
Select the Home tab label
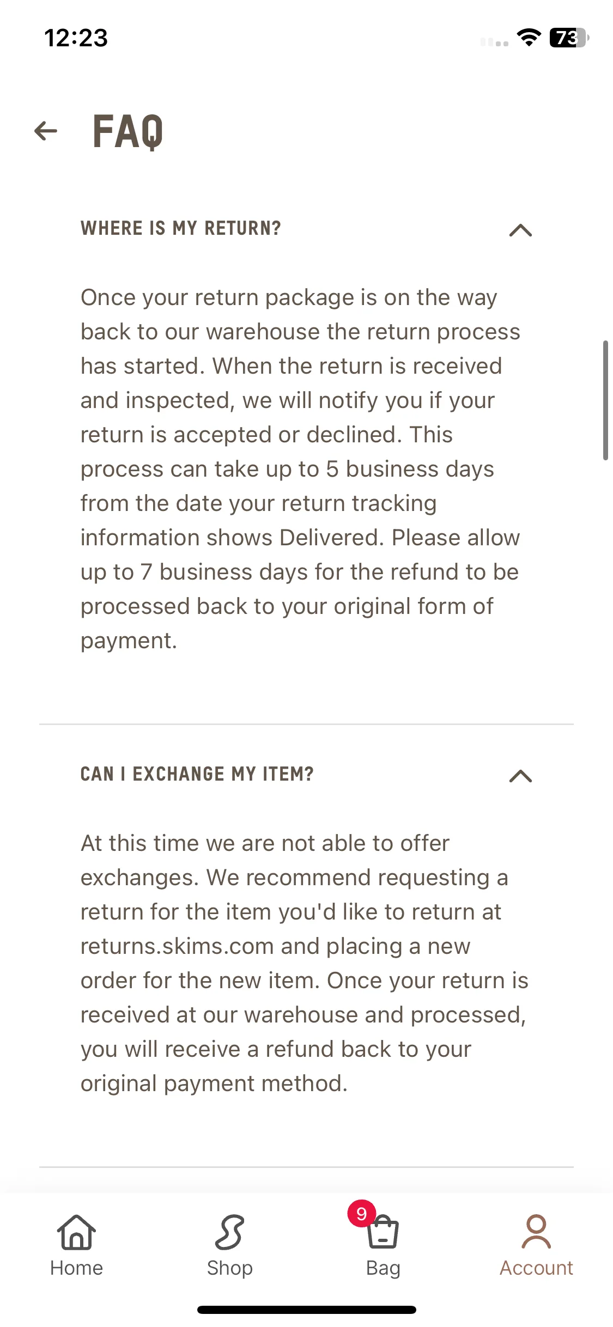coord(76,1268)
